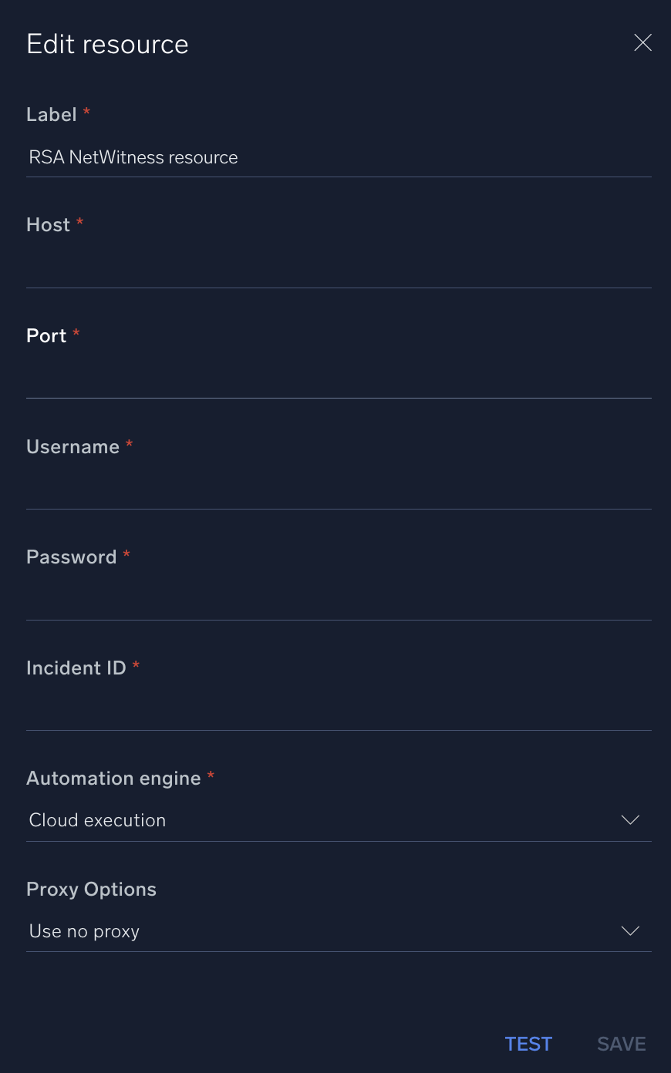Click the TEST button
This screenshot has width=671, height=1073.
pyautogui.click(x=528, y=1044)
